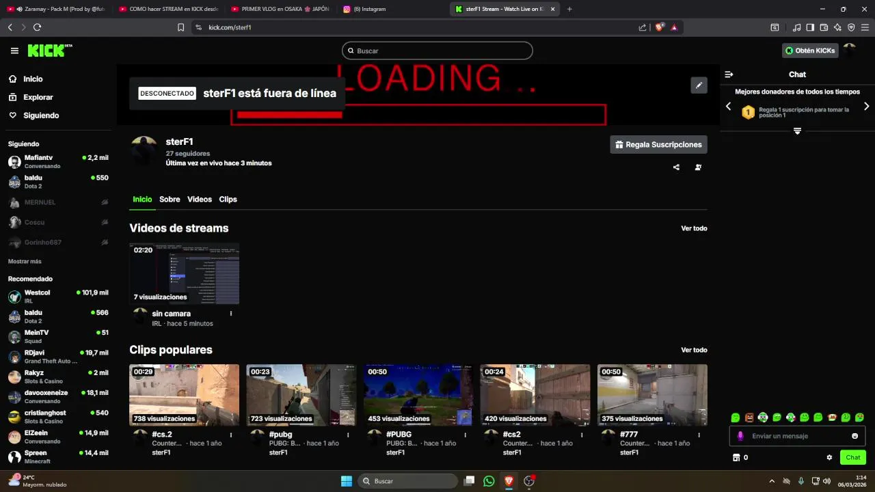The height and width of the screenshot is (492, 875).
Task: Switch to the Videos tab
Action: click(200, 200)
